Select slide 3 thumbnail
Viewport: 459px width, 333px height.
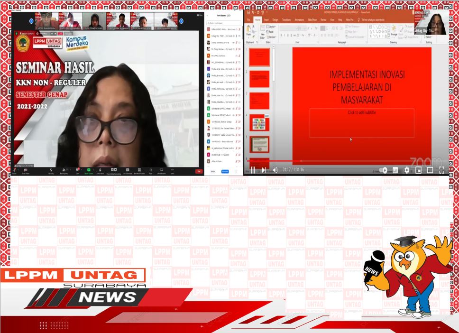click(259, 101)
